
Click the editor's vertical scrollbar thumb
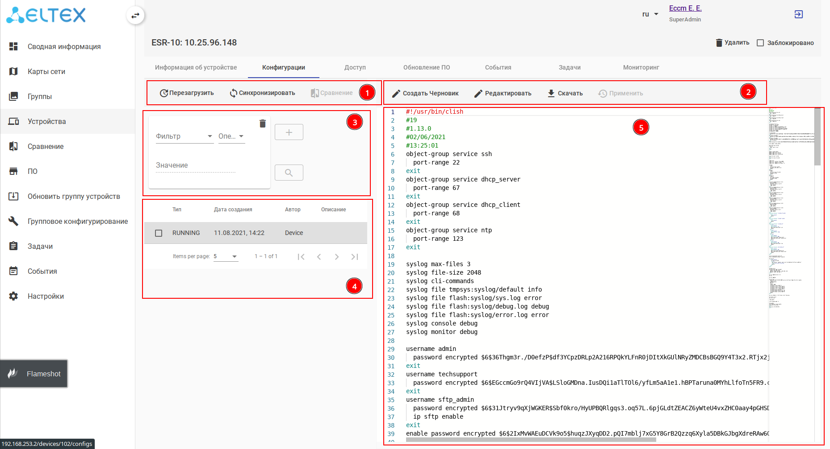[817, 136]
